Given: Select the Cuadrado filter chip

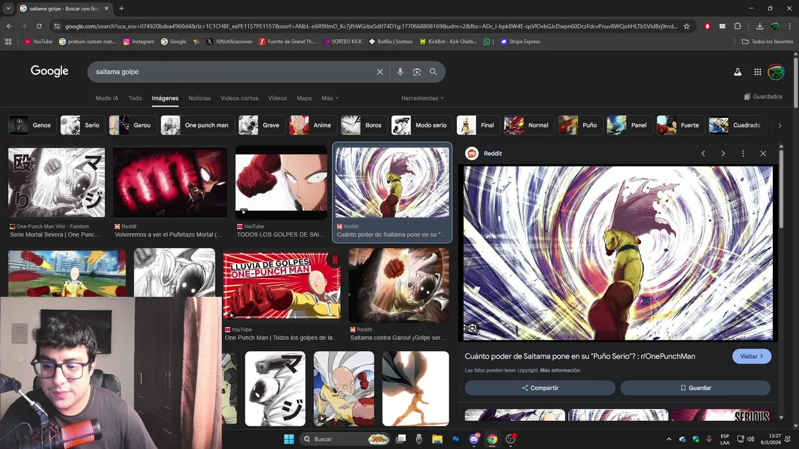Looking at the screenshot, I should click(x=738, y=125).
